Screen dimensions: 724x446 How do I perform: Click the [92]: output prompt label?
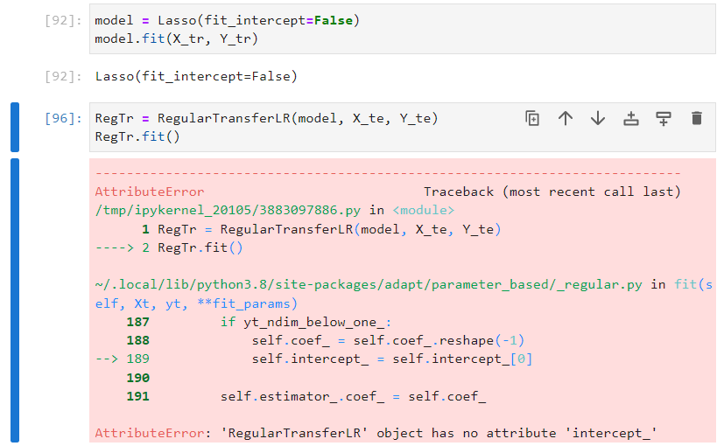63,76
